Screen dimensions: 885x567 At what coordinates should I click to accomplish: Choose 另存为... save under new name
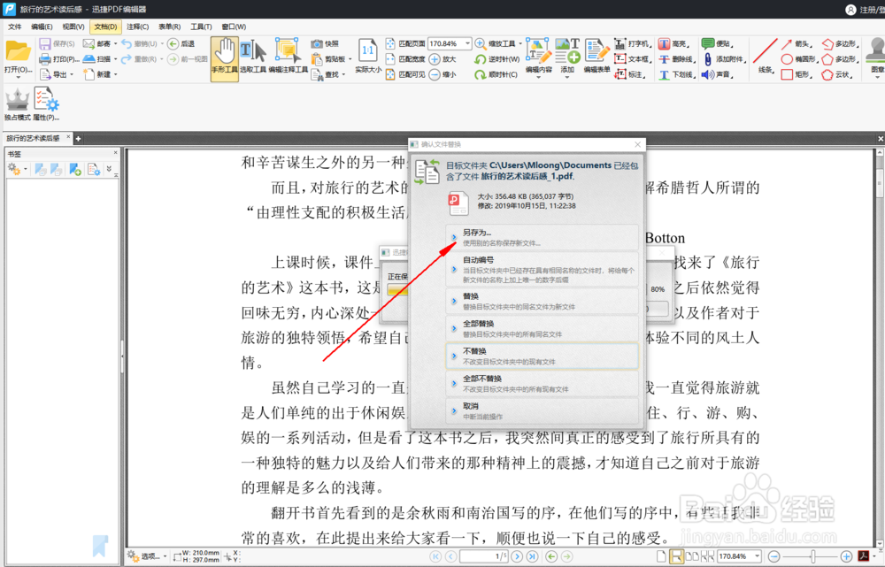coord(542,238)
